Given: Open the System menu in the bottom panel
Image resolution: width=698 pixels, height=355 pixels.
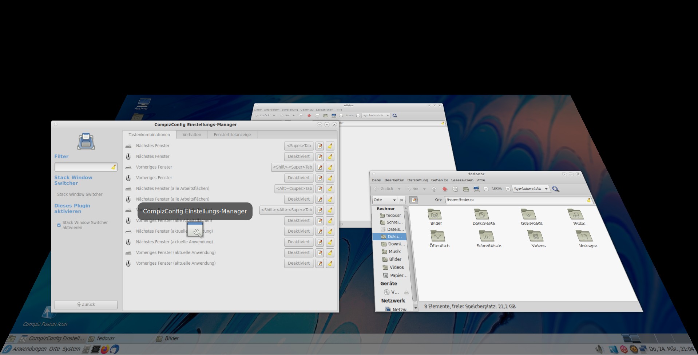Looking at the screenshot, I should (x=71, y=349).
